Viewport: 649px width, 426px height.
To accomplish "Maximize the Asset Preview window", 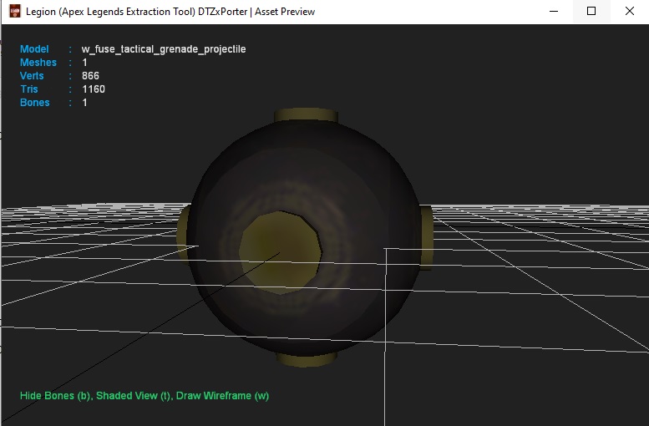I will (x=591, y=11).
